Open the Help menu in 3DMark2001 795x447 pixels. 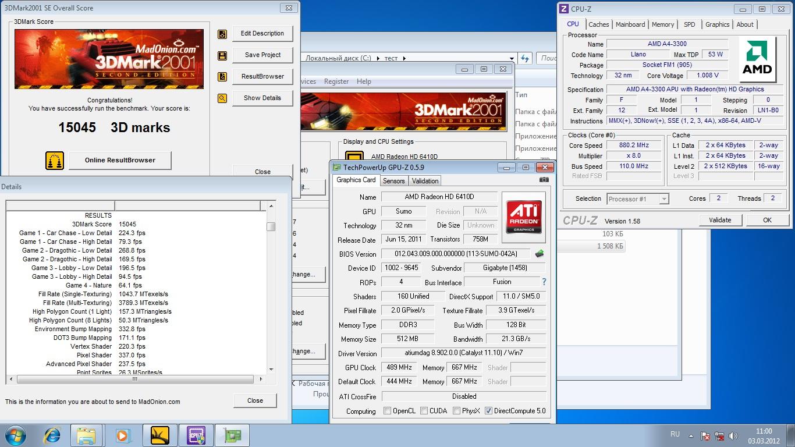click(x=364, y=81)
